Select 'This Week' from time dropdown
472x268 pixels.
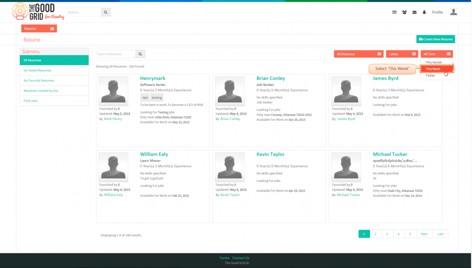click(x=436, y=69)
